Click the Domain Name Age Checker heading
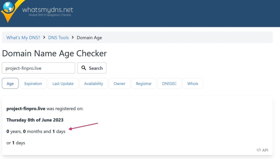The image size is (280, 159). pyautogui.click(x=54, y=53)
